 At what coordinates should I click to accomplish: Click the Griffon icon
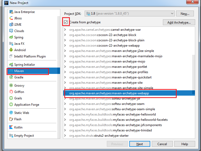coord(11,92)
